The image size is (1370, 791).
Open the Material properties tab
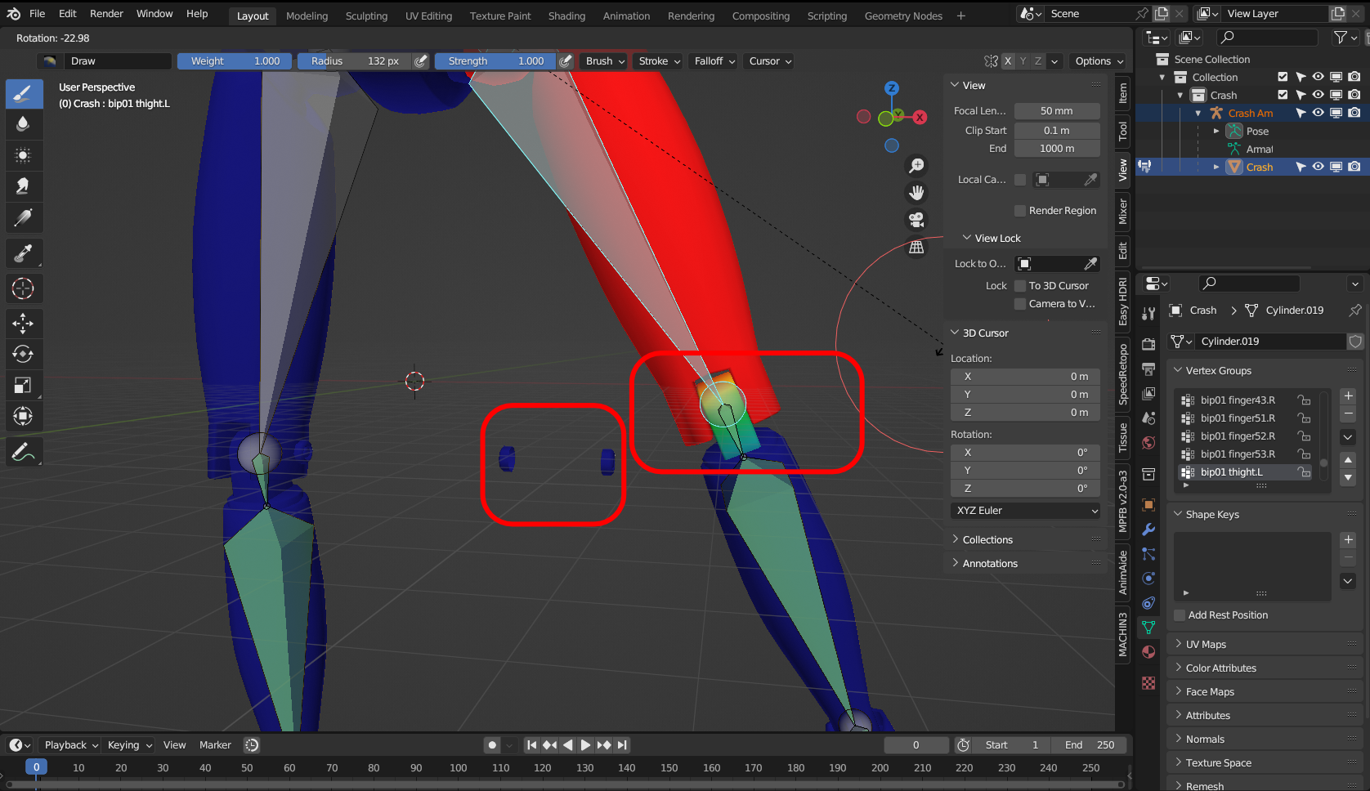(x=1148, y=652)
